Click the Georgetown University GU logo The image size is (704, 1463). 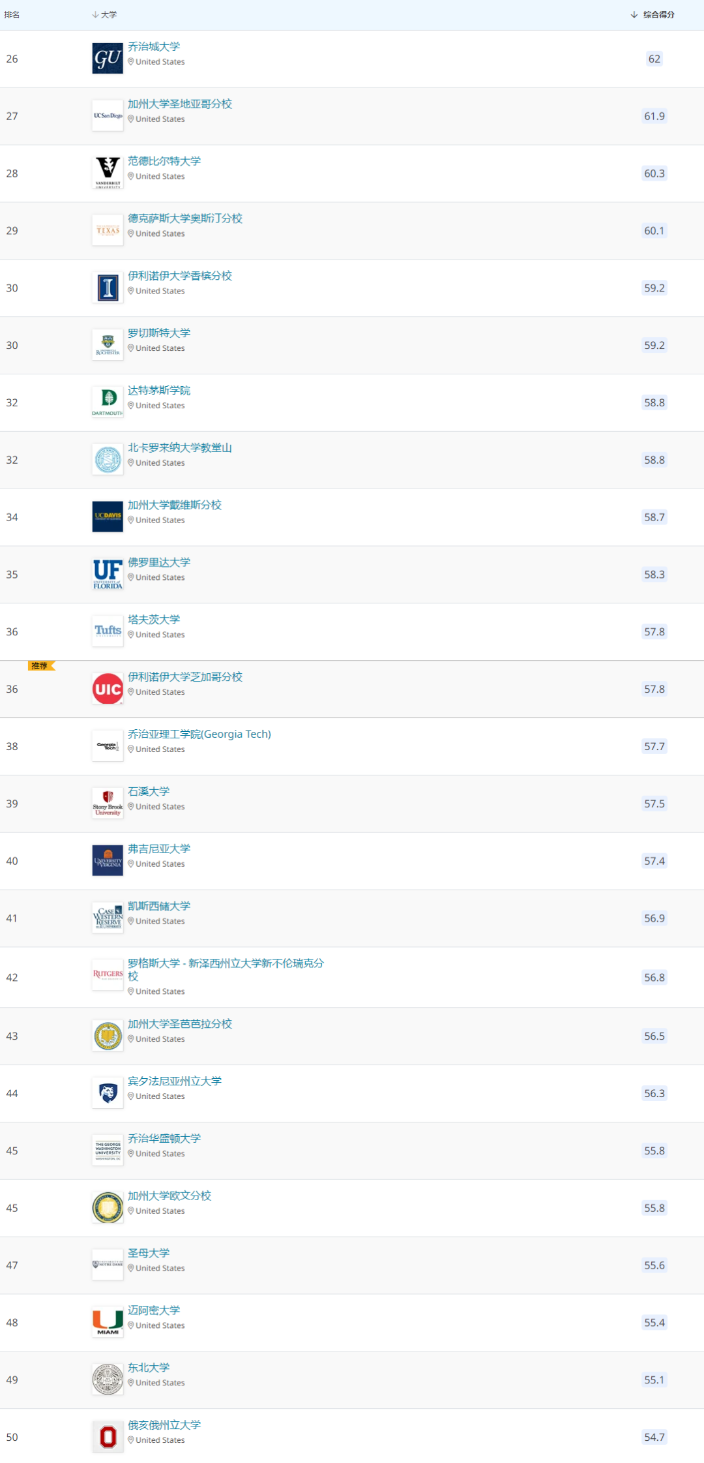coord(108,59)
